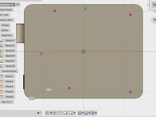Image resolution: width=156 pixels, height=117 pixels.
Task: Select the small side tab on left edge
Action: tap(20, 33)
